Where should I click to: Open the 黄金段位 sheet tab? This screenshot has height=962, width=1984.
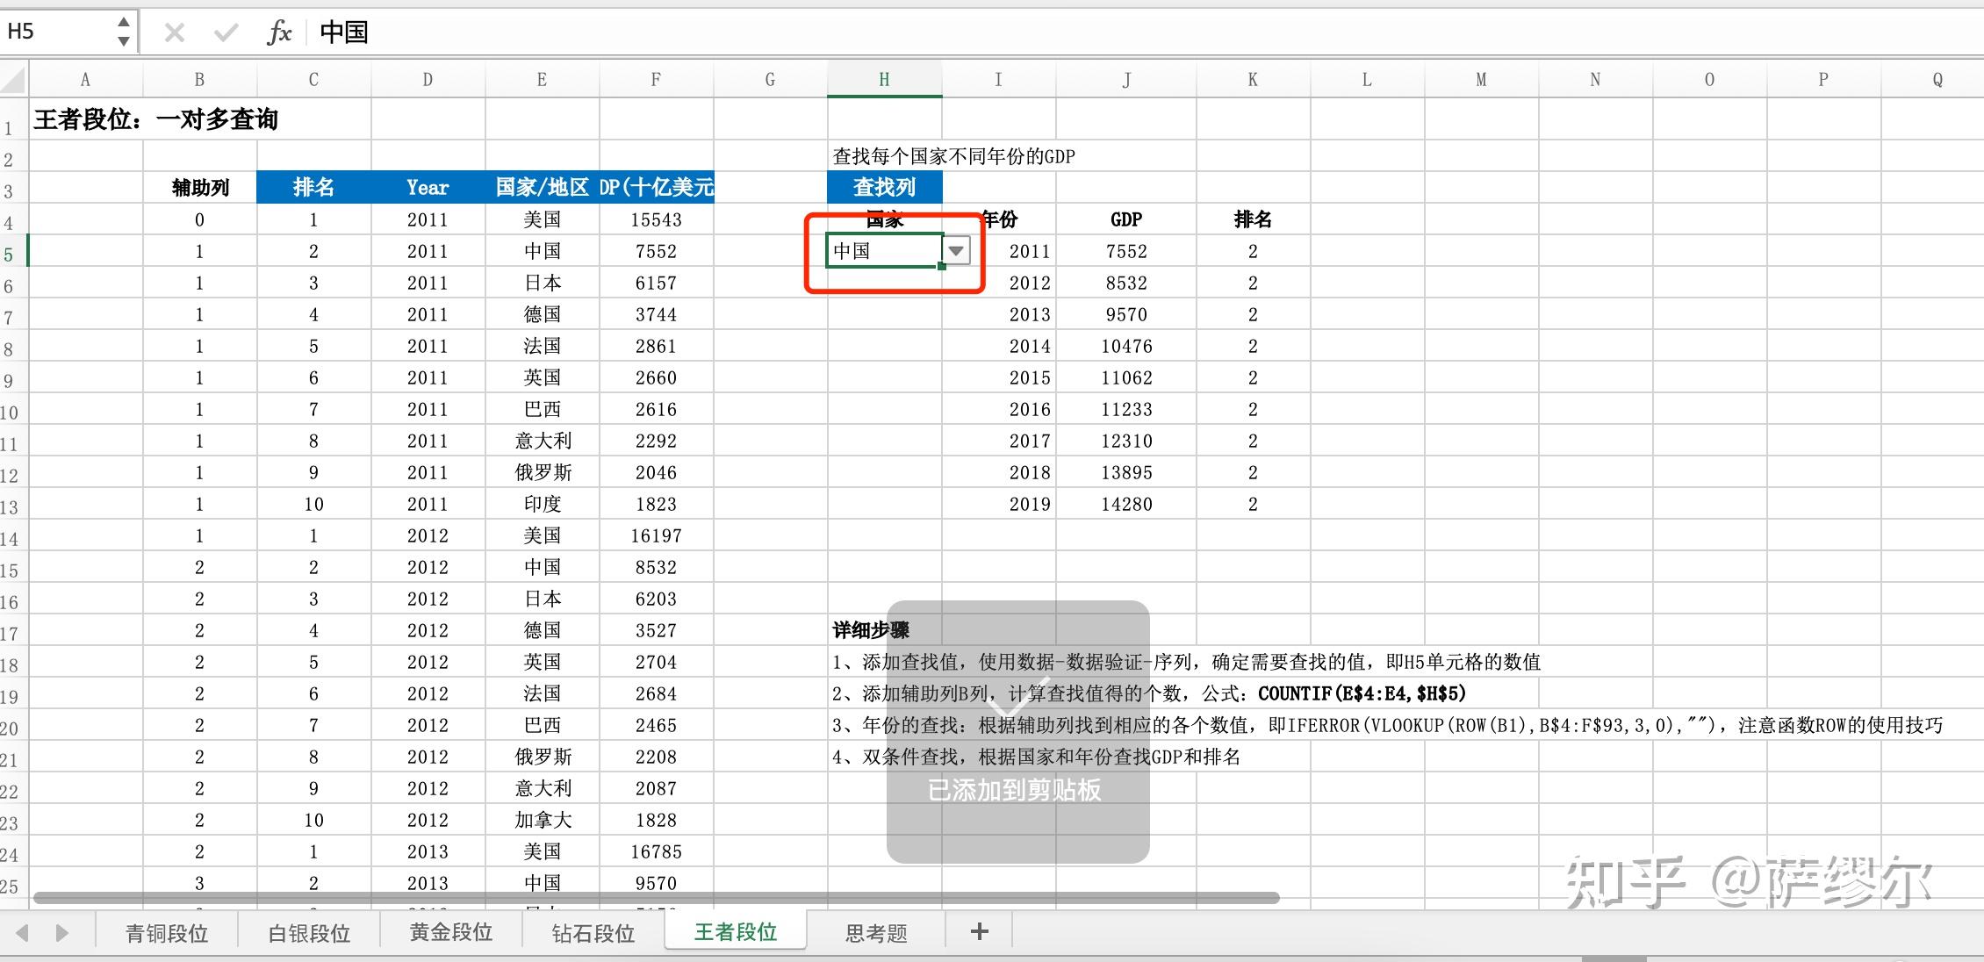coord(451,932)
